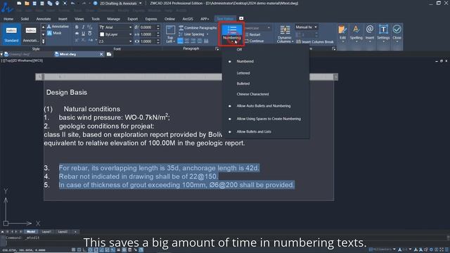Select the Lettered list option
450x253 pixels.
pos(243,73)
